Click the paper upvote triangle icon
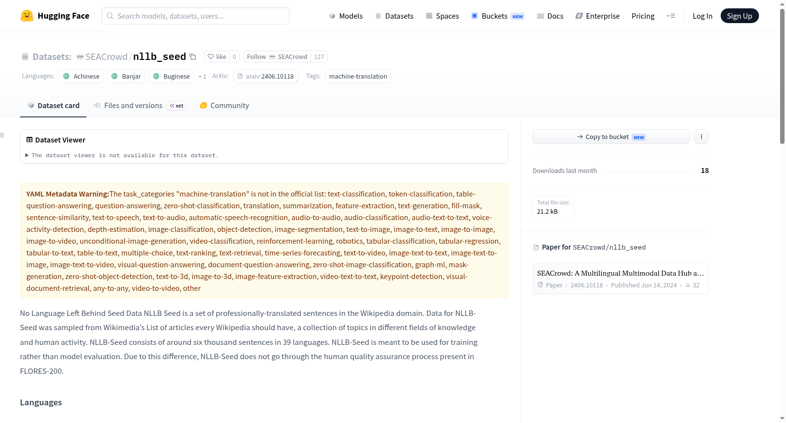Viewport: 786px width, 423px height. [x=688, y=285]
